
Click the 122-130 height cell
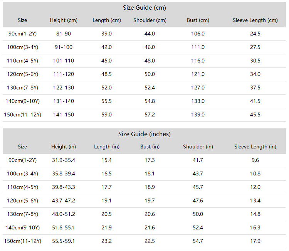64,88
